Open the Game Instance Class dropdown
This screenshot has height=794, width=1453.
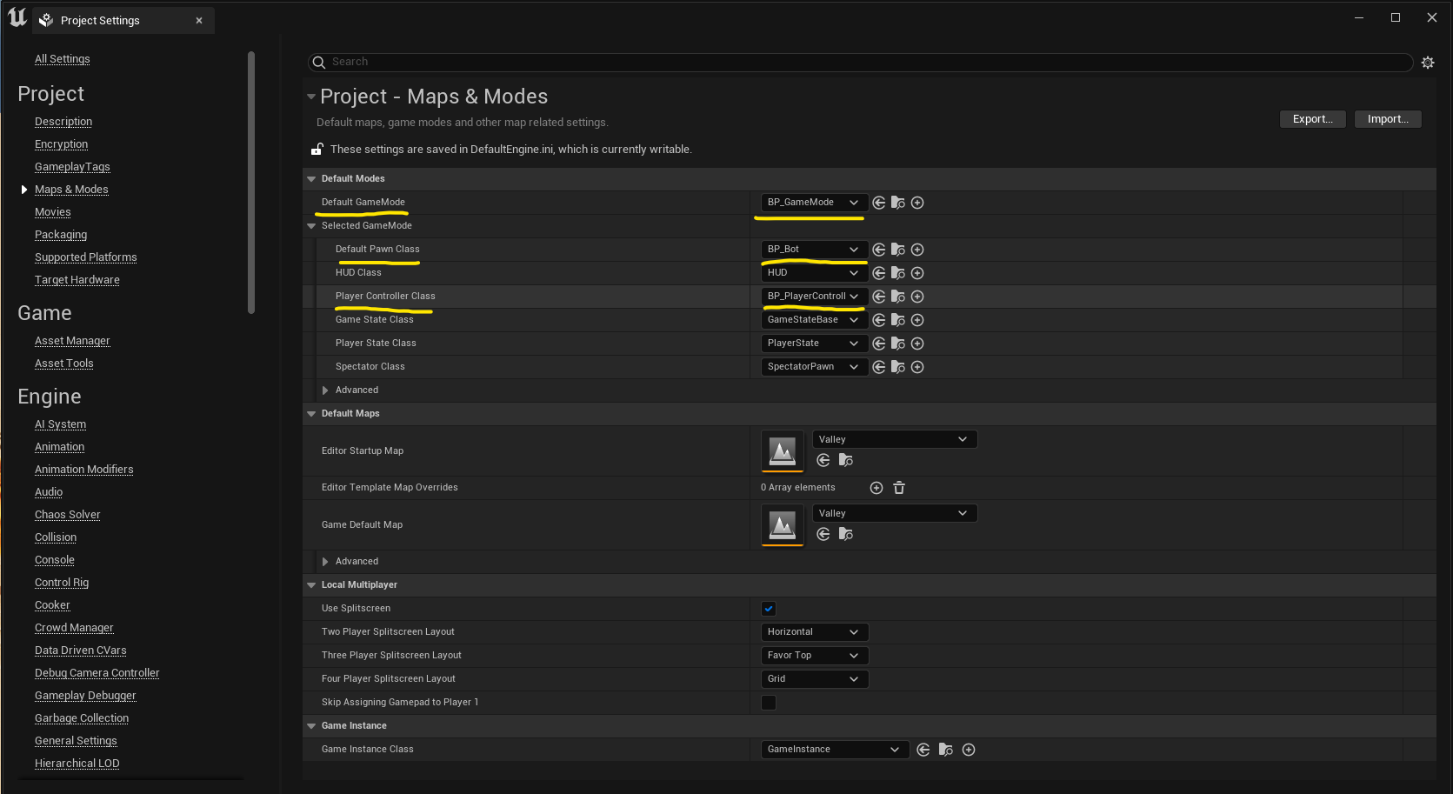[835, 750]
